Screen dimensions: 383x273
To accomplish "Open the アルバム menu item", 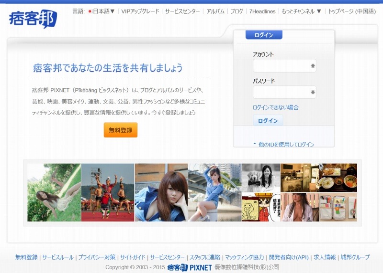I will click(215, 11).
